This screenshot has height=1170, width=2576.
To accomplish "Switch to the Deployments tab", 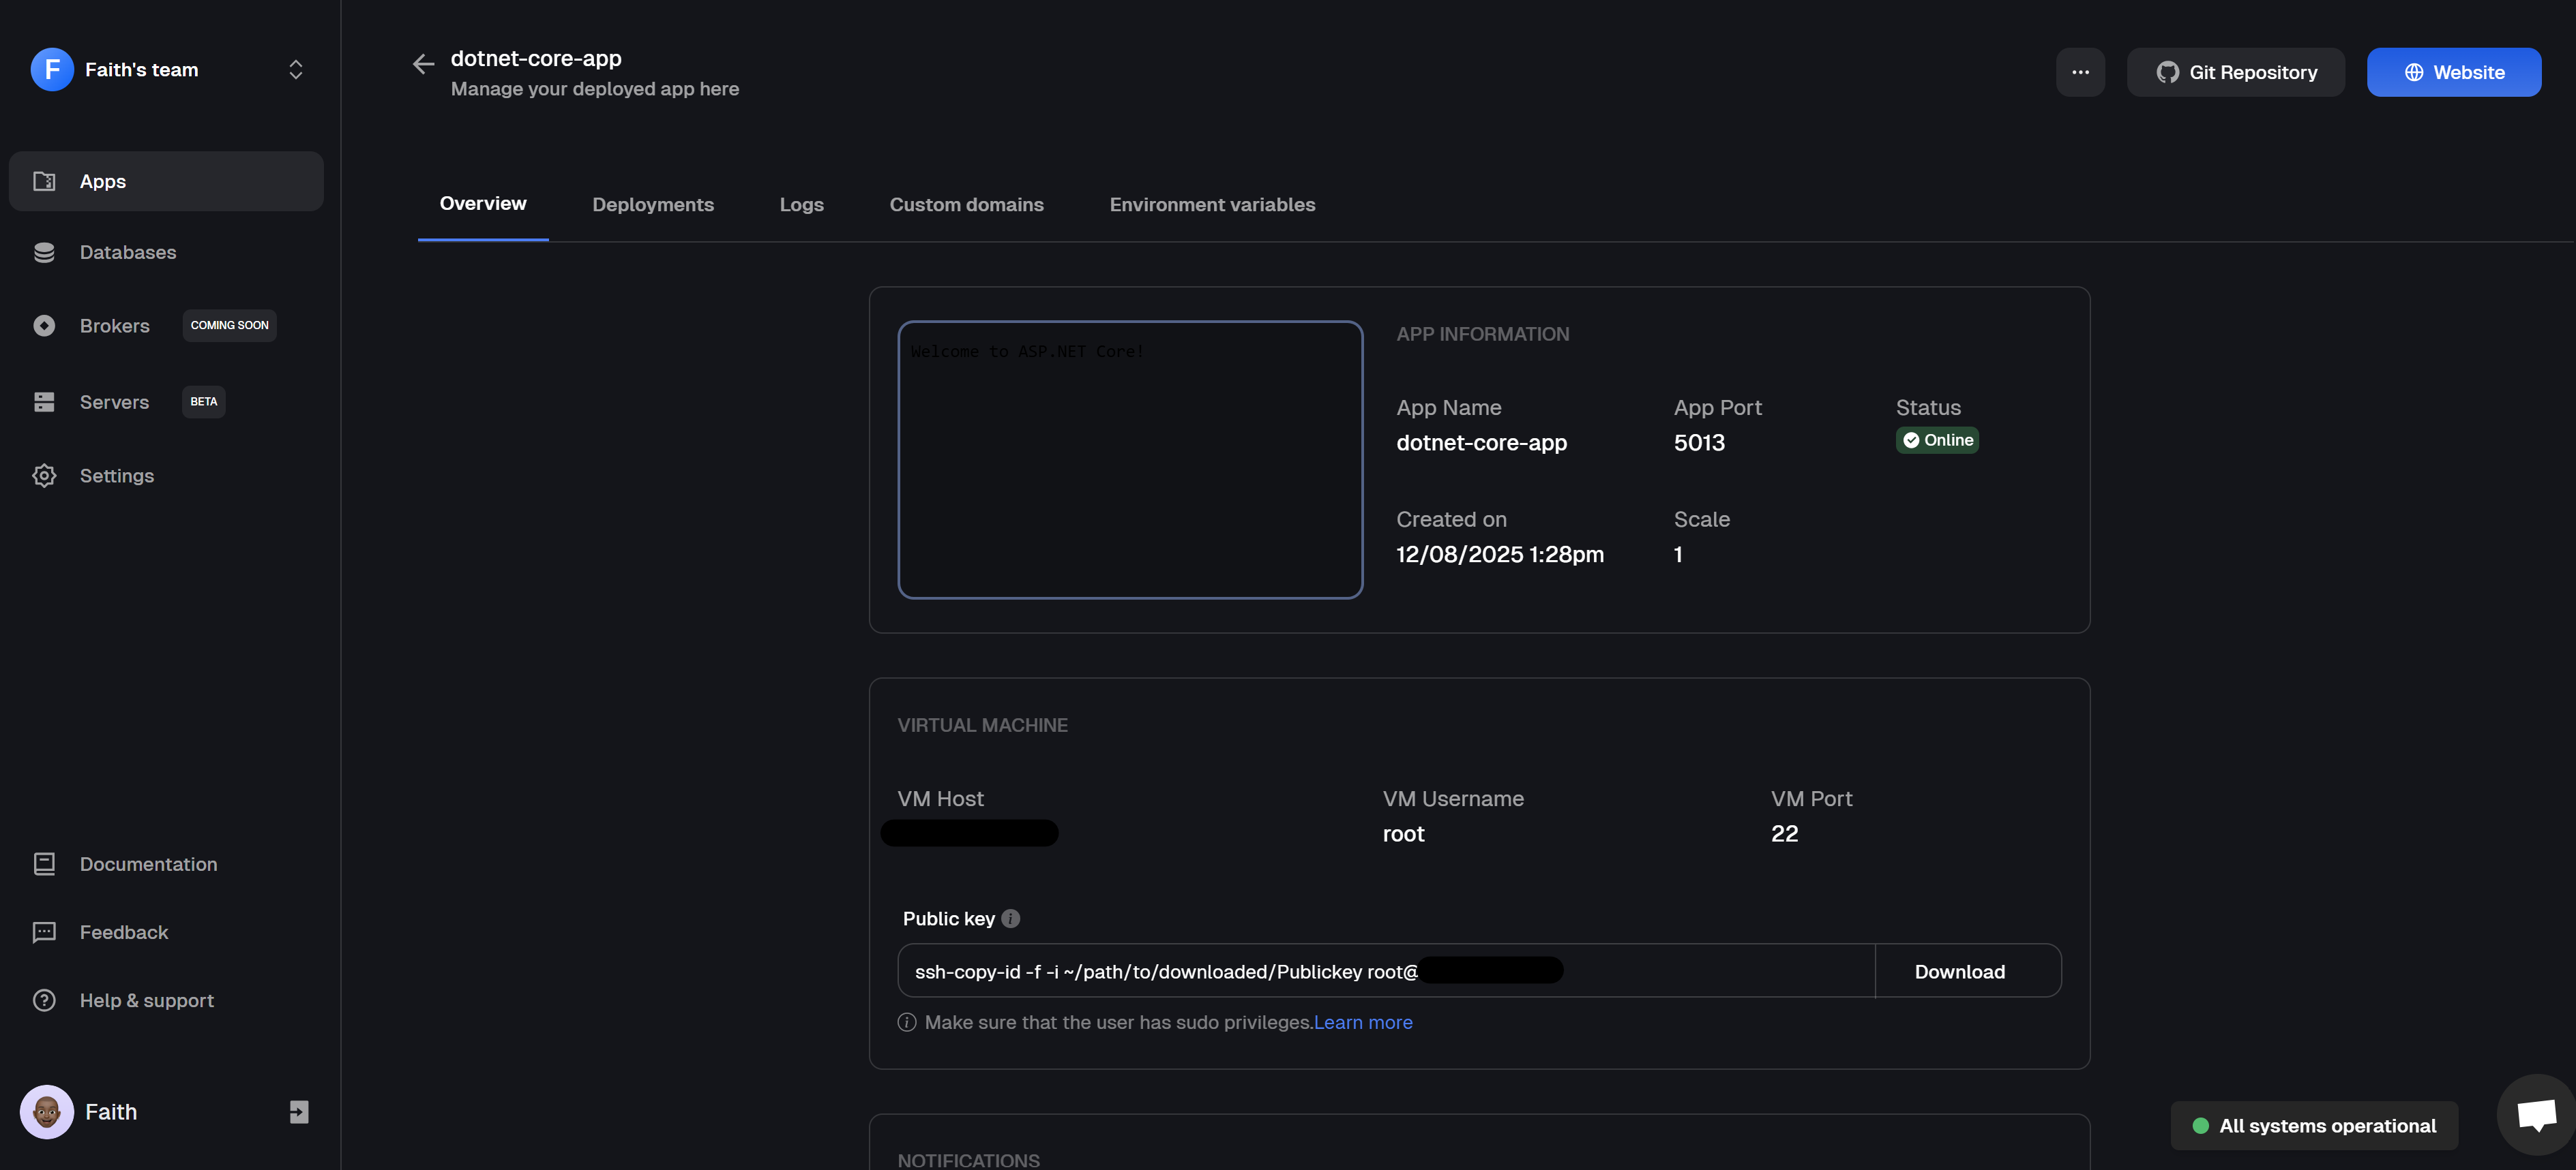I will click(x=653, y=204).
